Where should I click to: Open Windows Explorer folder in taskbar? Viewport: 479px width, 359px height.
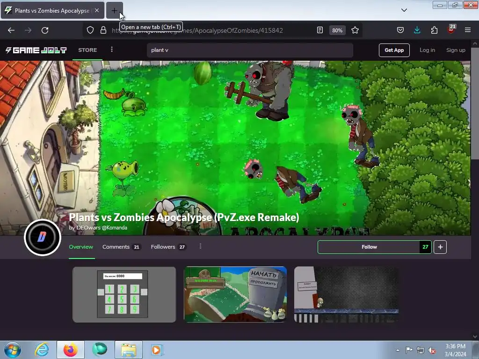[x=129, y=350]
